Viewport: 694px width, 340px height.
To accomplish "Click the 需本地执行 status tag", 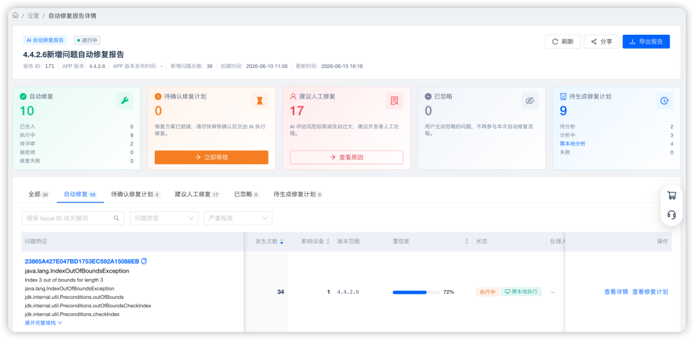I will pos(521,292).
